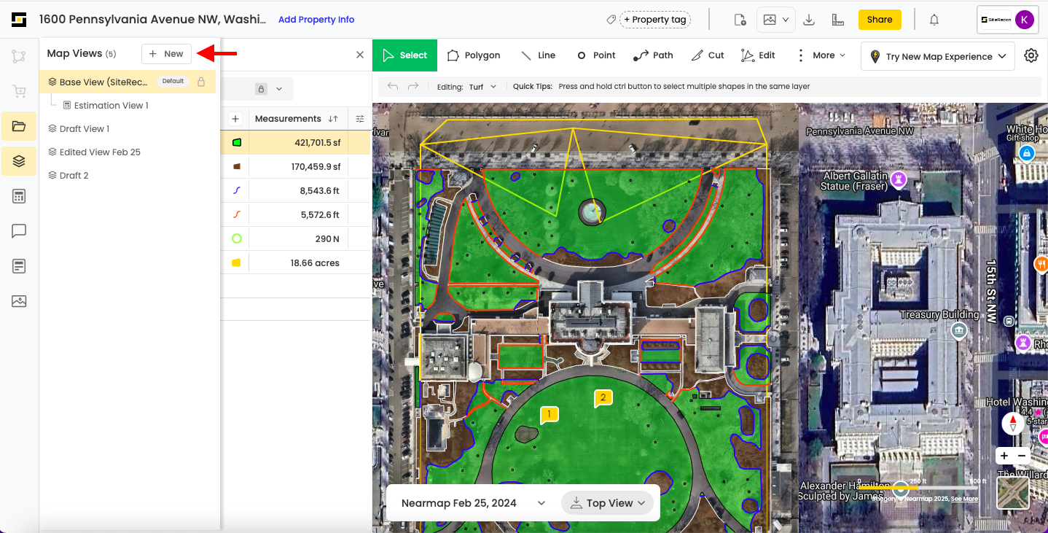The height and width of the screenshot is (533, 1048).
Task: Click the download icon in the header
Action: (x=808, y=20)
